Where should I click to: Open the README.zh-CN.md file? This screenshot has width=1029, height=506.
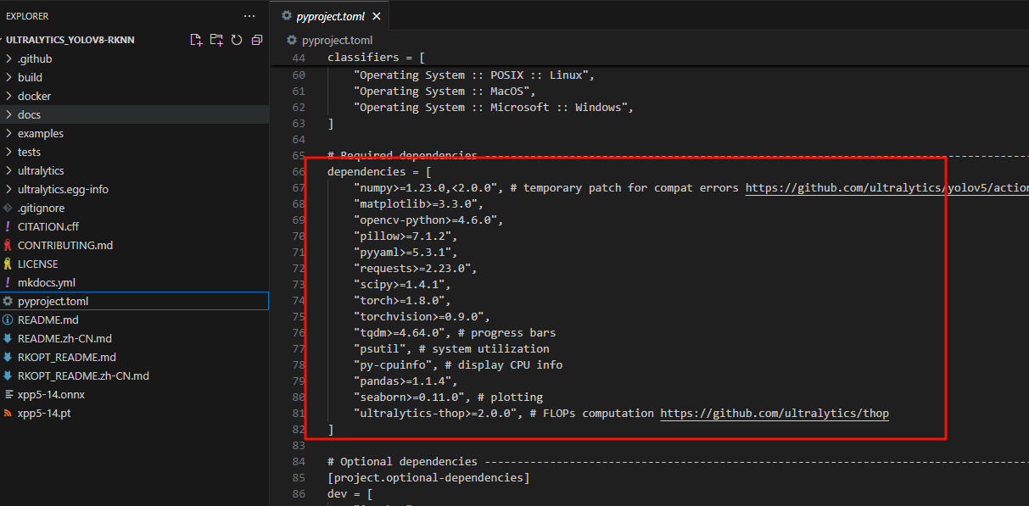(134, 338)
